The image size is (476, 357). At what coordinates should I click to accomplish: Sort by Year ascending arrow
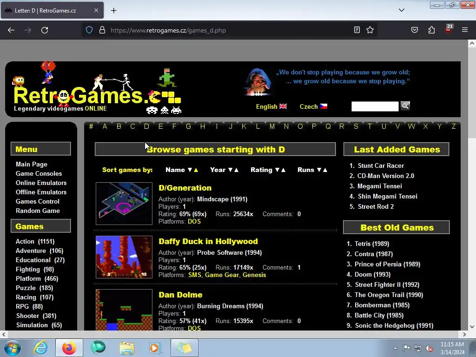pos(236,170)
